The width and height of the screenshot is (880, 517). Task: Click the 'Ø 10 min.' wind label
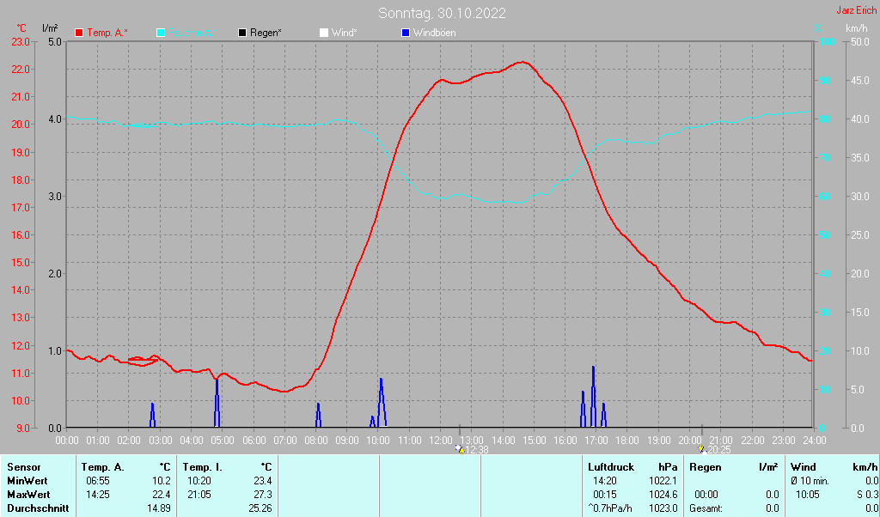pyautogui.click(x=810, y=481)
